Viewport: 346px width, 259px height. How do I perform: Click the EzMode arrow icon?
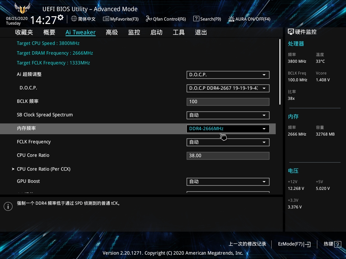pos(307,244)
